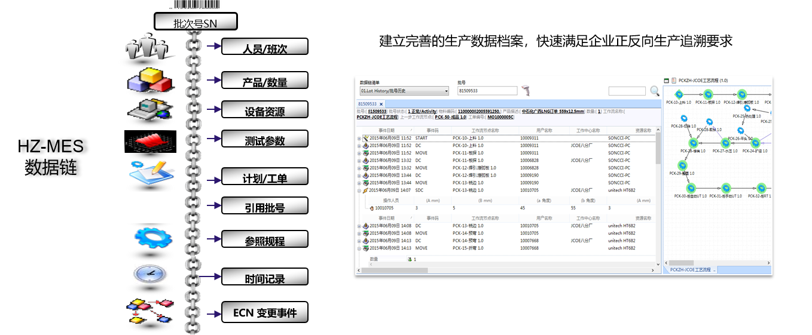Click the PCK-11-板探 workflow node
The image size is (812, 335).
(x=707, y=94)
